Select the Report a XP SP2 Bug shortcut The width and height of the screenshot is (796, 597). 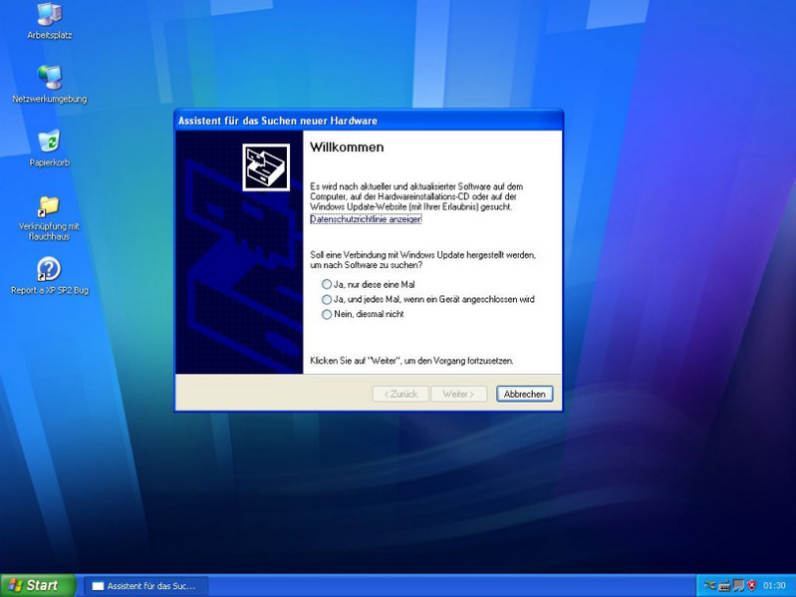[49, 276]
